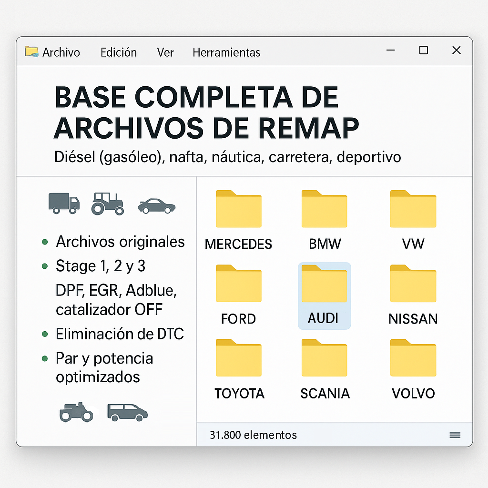The height and width of the screenshot is (488, 488).
Task: Click the van icon at bottom
Action: point(127,412)
